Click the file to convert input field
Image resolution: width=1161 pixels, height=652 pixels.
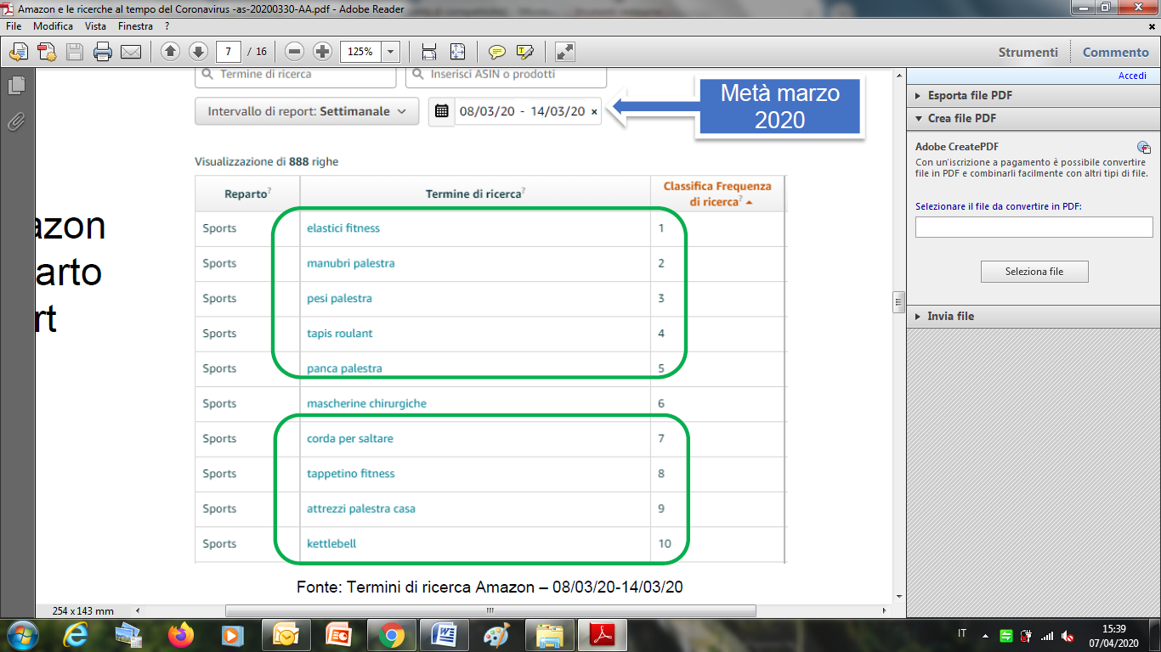click(x=1034, y=227)
